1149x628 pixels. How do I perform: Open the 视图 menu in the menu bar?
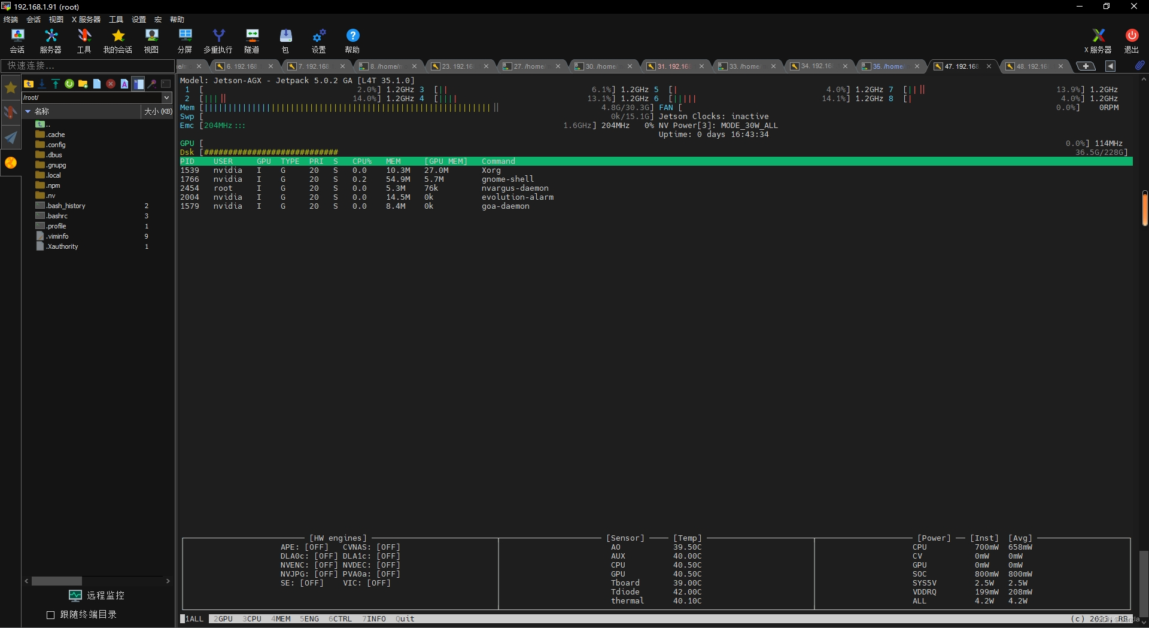pyautogui.click(x=56, y=20)
